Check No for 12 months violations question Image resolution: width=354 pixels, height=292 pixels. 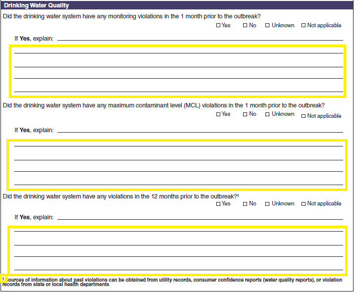coord(245,204)
